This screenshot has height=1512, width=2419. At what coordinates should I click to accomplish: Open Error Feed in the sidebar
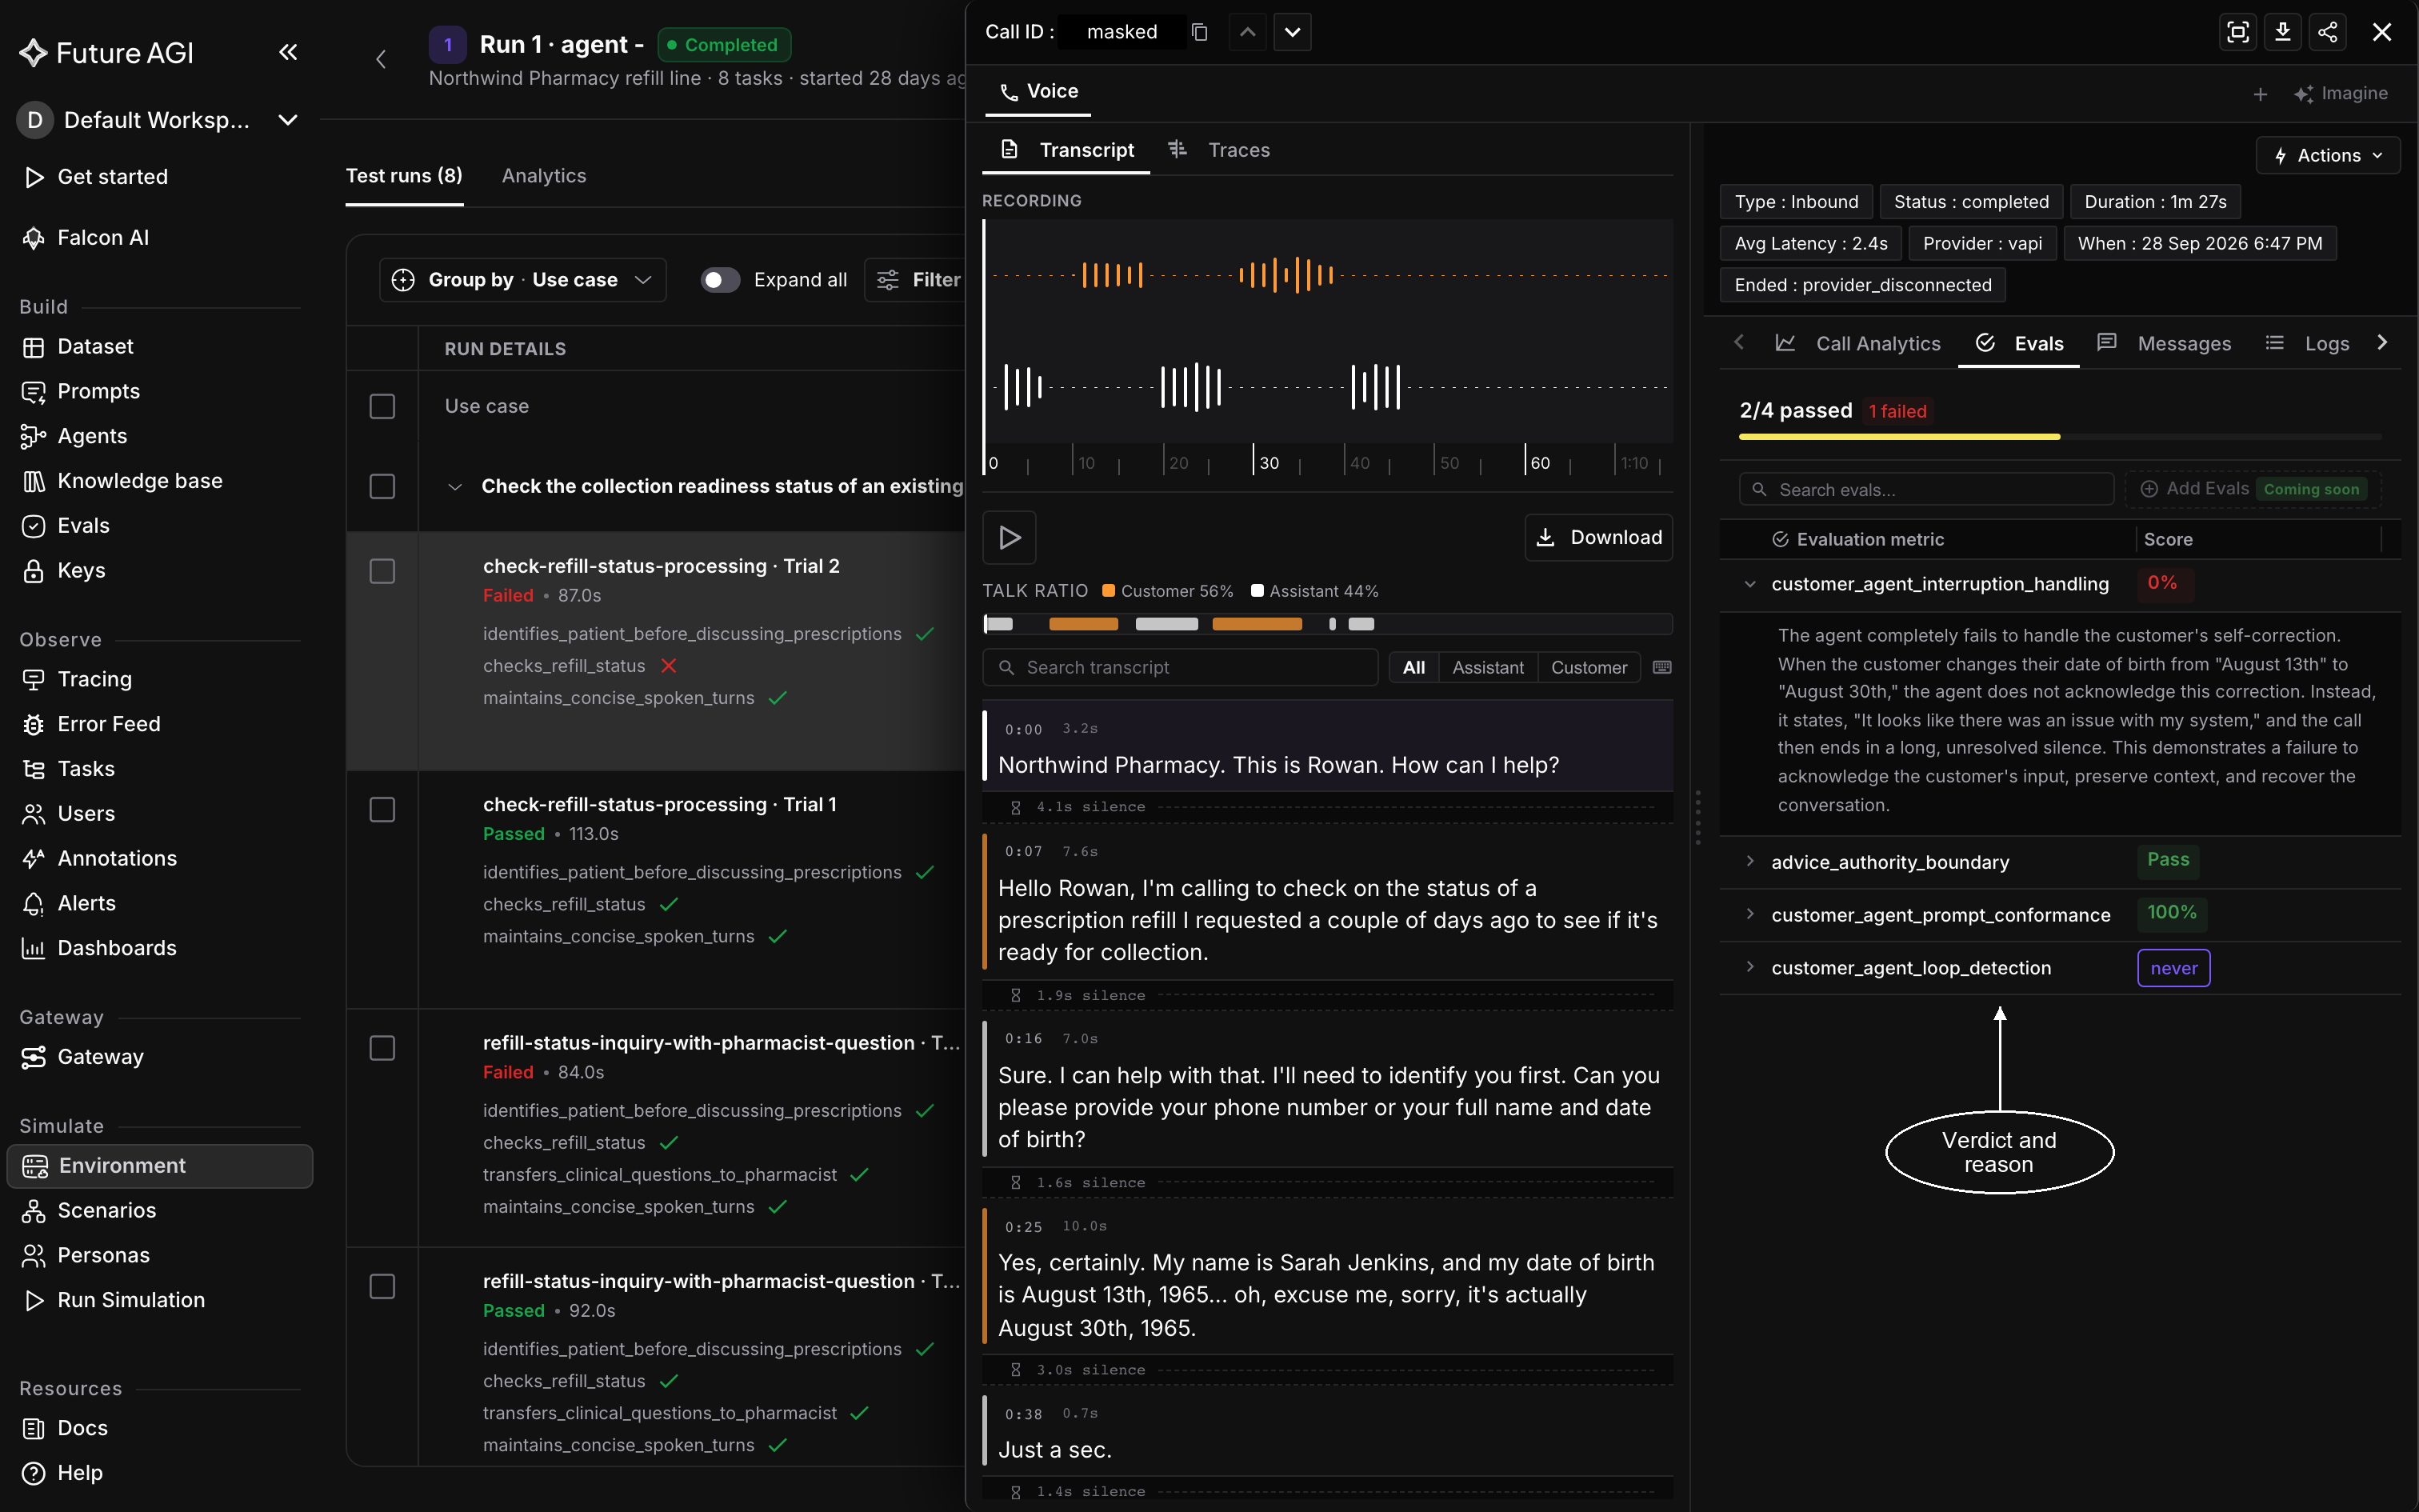point(108,724)
